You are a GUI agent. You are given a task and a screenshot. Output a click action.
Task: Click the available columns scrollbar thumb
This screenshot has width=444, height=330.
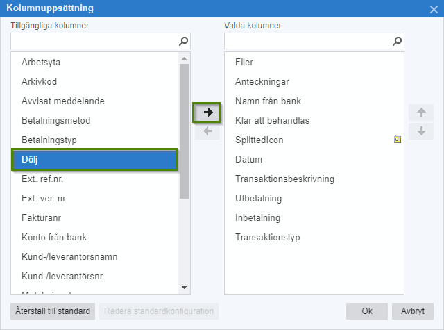tap(184, 129)
